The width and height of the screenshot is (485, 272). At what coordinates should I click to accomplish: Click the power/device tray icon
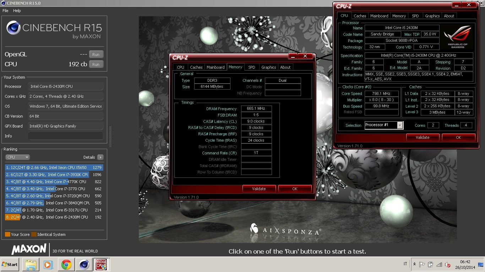click(x=431, y=264)
